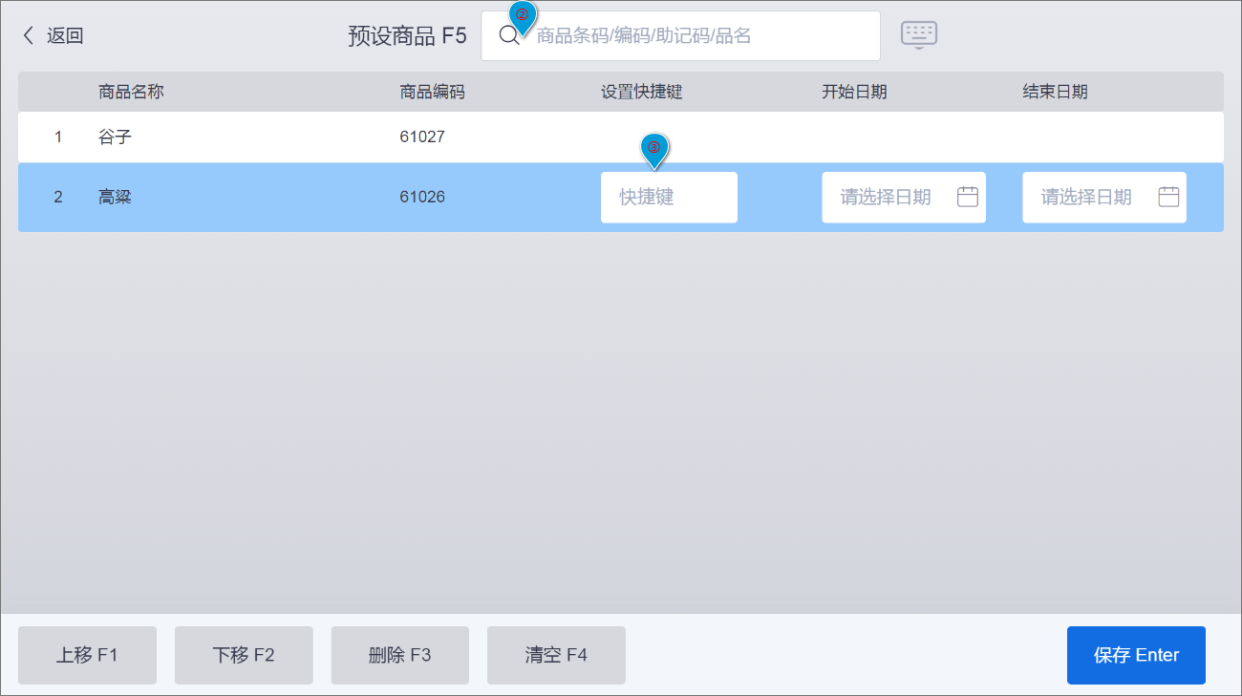Screen dimensions: 1242x696
Task: Go back via the 返回 text
Action: click(x=65, y=36)
